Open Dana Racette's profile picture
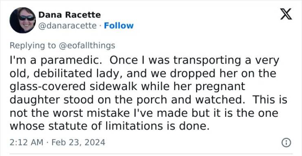Screen dimensions: 302x156 pyautogui.click(x=23, y=20)
